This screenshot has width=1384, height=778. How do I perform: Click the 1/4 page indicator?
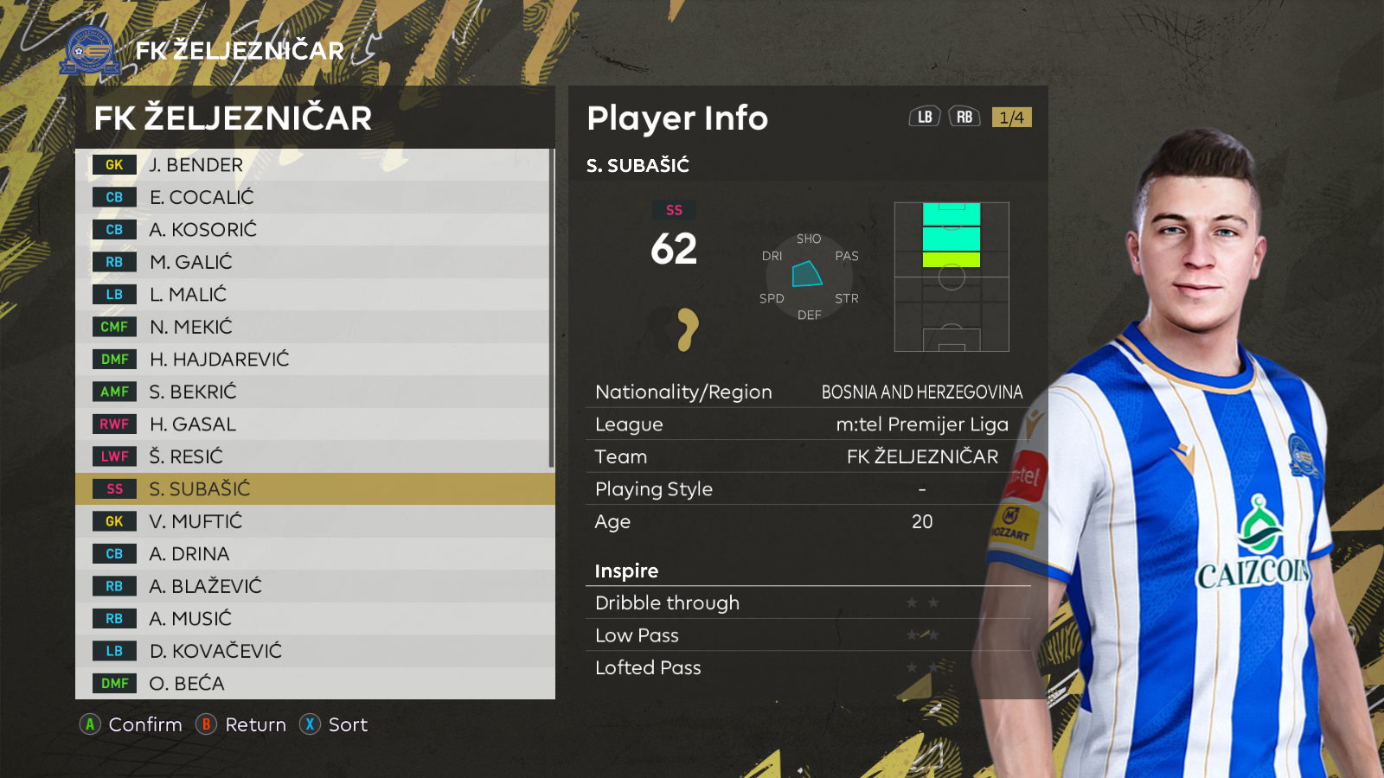pos(1011,118)
